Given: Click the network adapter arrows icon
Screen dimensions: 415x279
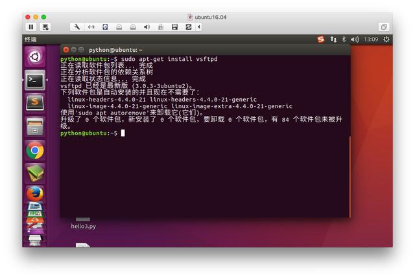Looking at the screenshot, I should pos(91,27).
